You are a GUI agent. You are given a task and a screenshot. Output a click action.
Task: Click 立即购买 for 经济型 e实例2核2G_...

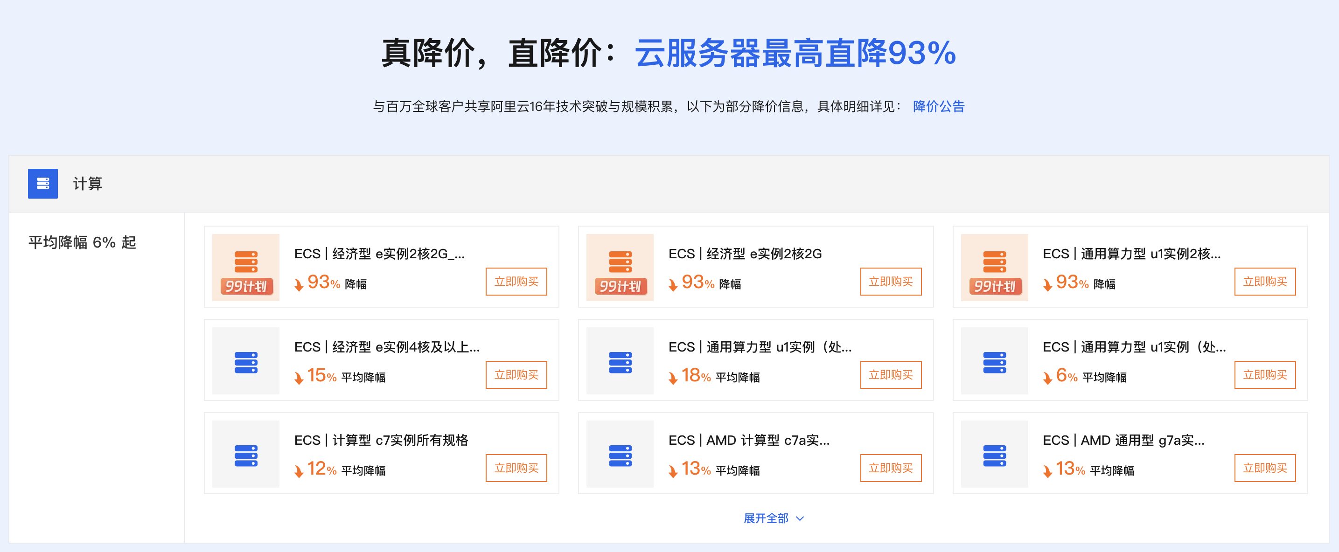516,282
